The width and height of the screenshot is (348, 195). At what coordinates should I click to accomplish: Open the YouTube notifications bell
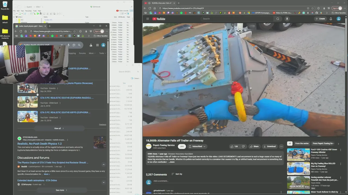point(331,19)
